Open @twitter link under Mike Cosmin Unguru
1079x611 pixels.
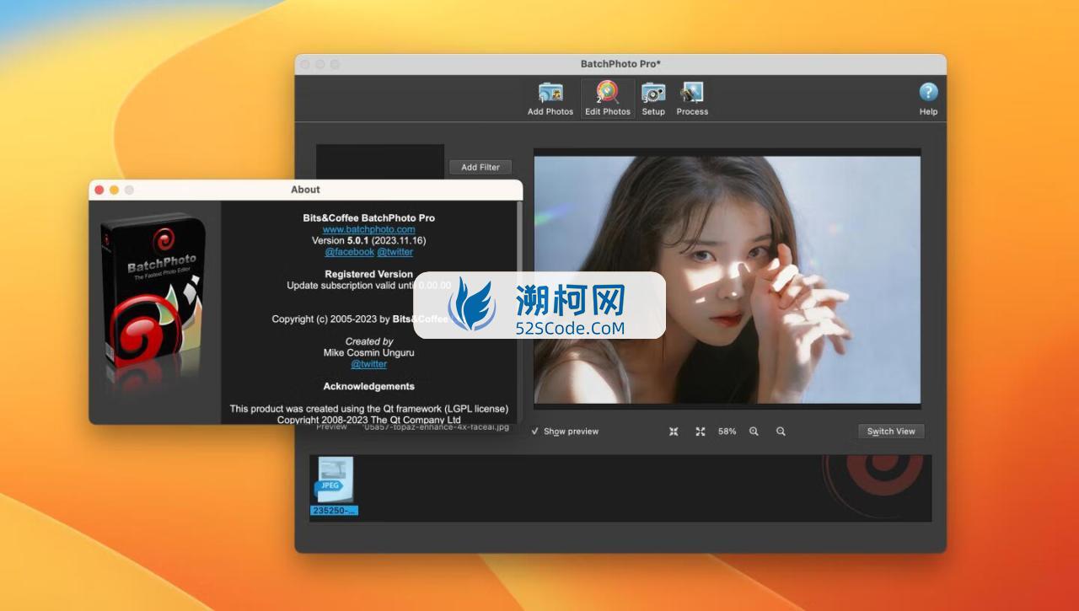coord(368,364)
